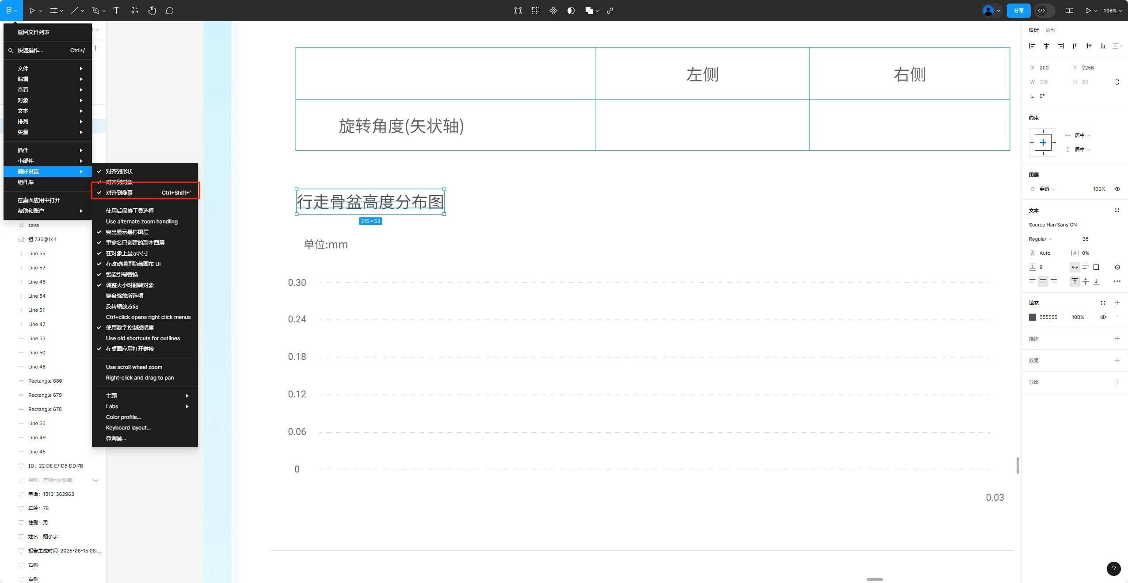Open the Regular font weight dropdown
1128x583 pixels.
click(x=1040, y=239)
